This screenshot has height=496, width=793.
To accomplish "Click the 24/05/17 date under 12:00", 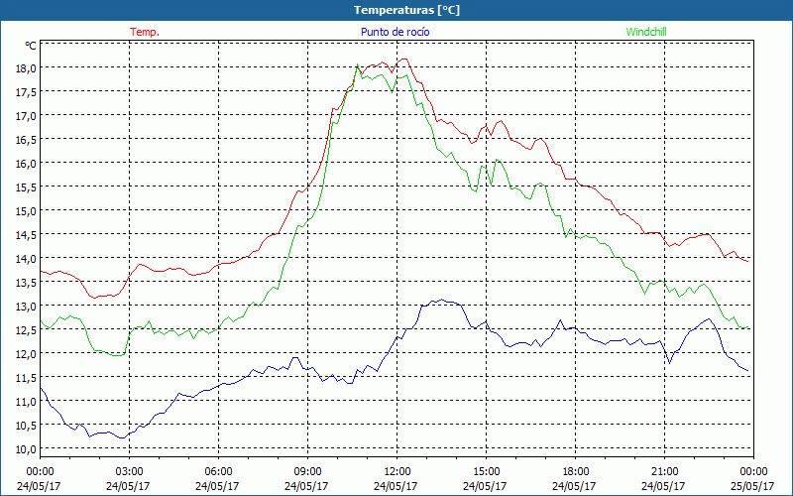I will tap(396, 486).
